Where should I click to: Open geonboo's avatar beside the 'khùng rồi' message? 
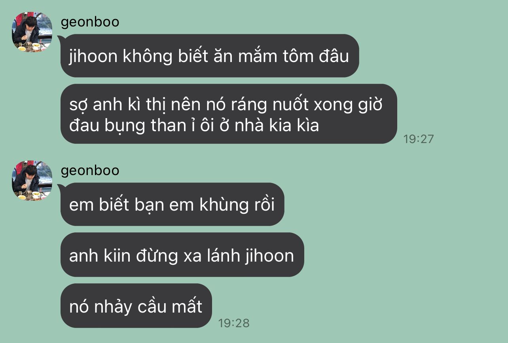(32, 181)
